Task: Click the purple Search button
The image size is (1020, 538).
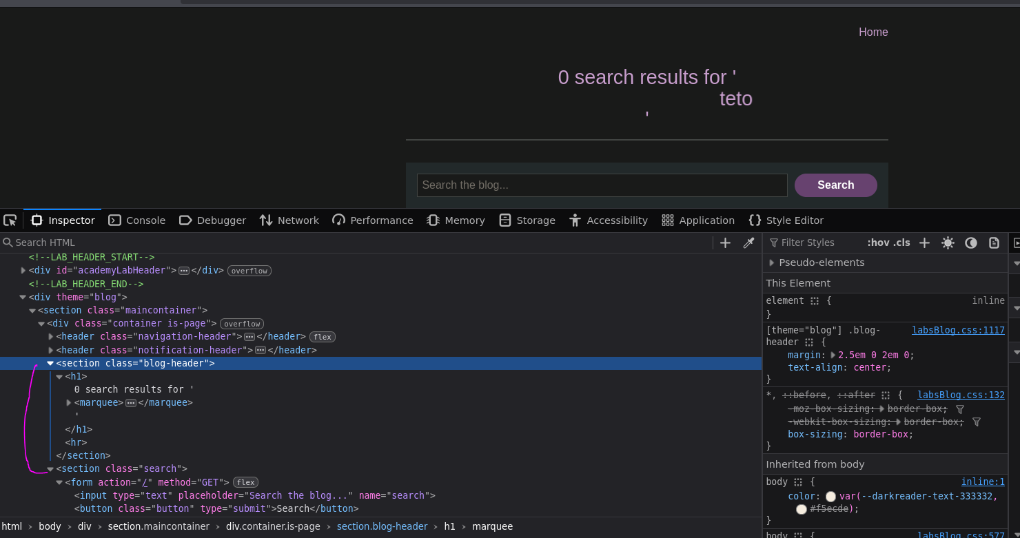Action: (836, 185)
